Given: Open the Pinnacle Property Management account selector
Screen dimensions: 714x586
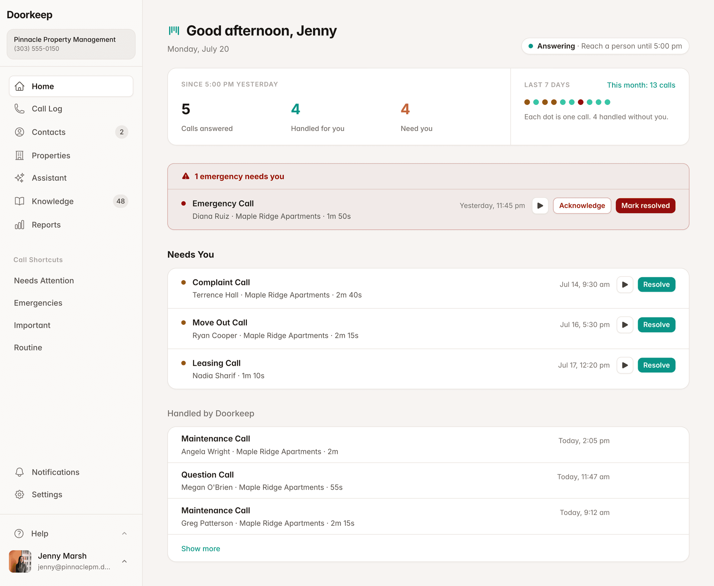Looking at the screenshot, I should (x=71, y=44).
